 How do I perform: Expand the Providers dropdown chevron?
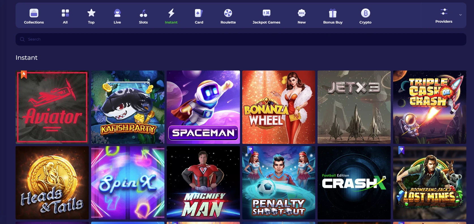[x=460, y=15]
